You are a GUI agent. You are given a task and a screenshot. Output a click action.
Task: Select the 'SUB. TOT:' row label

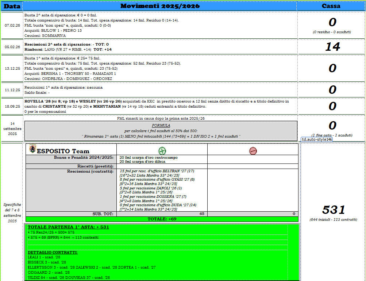103,214
